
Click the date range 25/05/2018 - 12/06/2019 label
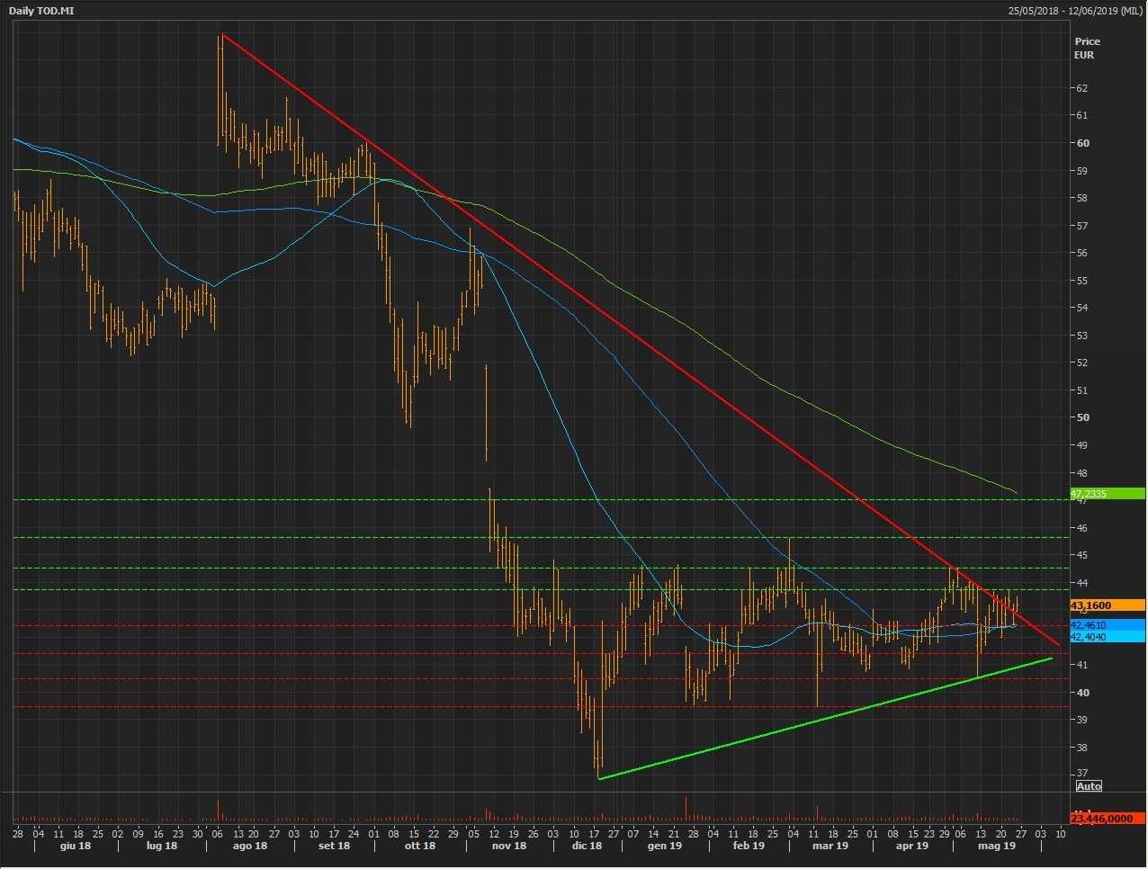tap(1075, 10)
